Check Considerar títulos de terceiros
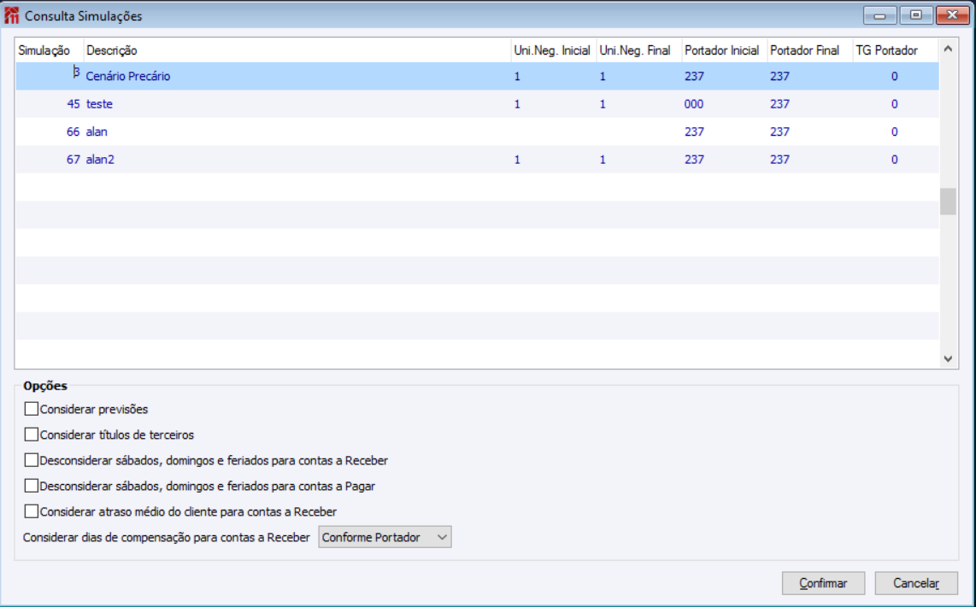This screenshot has width=976, height=607. [31, 435]
